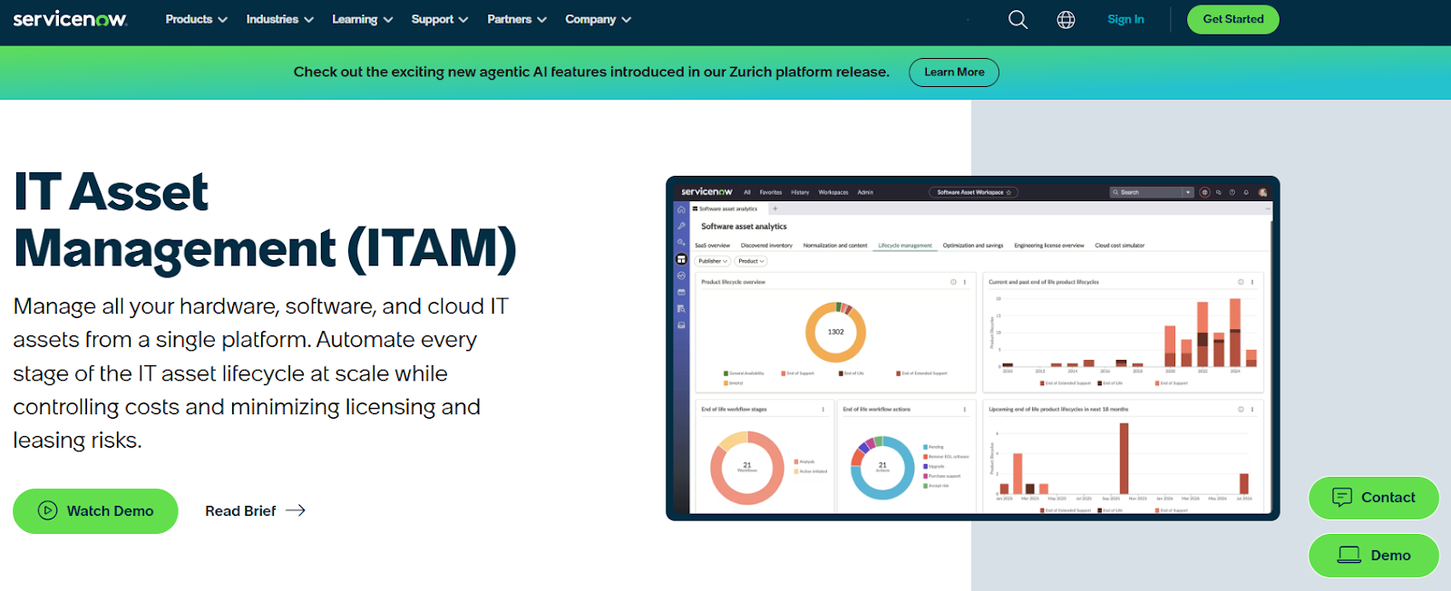
Task: Click the Watch Demo button
Action: click(95, 511)
